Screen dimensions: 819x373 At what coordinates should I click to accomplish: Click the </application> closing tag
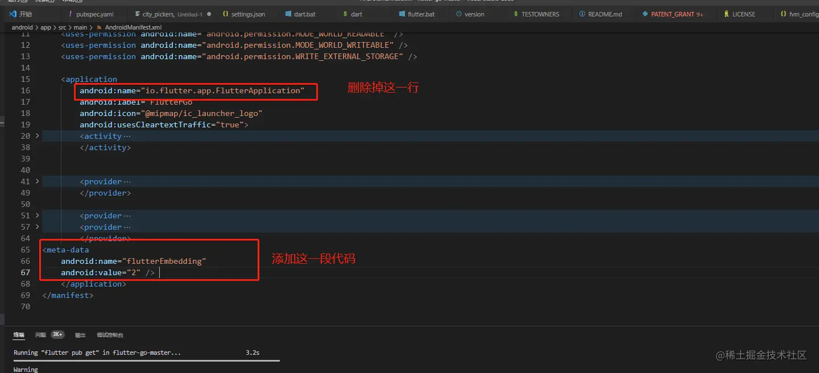click(94, 284)
